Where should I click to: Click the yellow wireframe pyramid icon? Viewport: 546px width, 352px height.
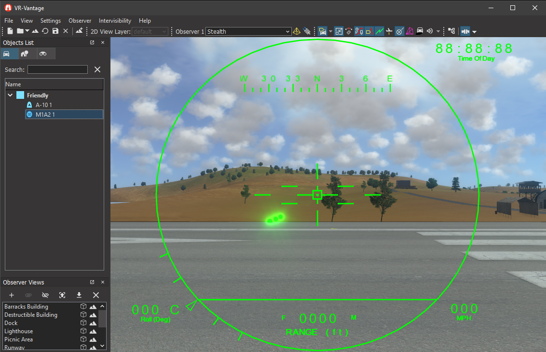(x=297, y=31)
